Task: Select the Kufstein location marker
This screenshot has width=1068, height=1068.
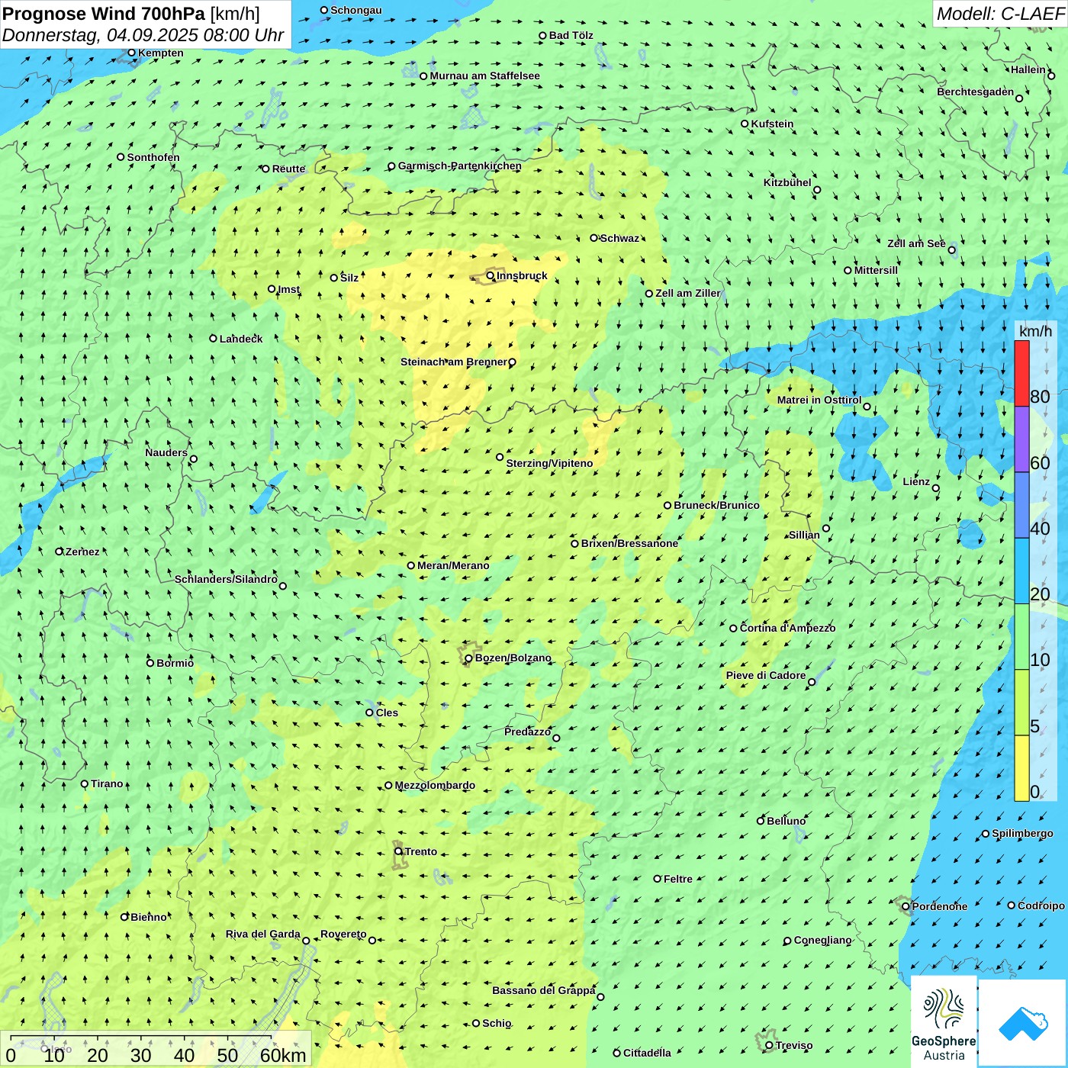Action: (x=745, y=124)
